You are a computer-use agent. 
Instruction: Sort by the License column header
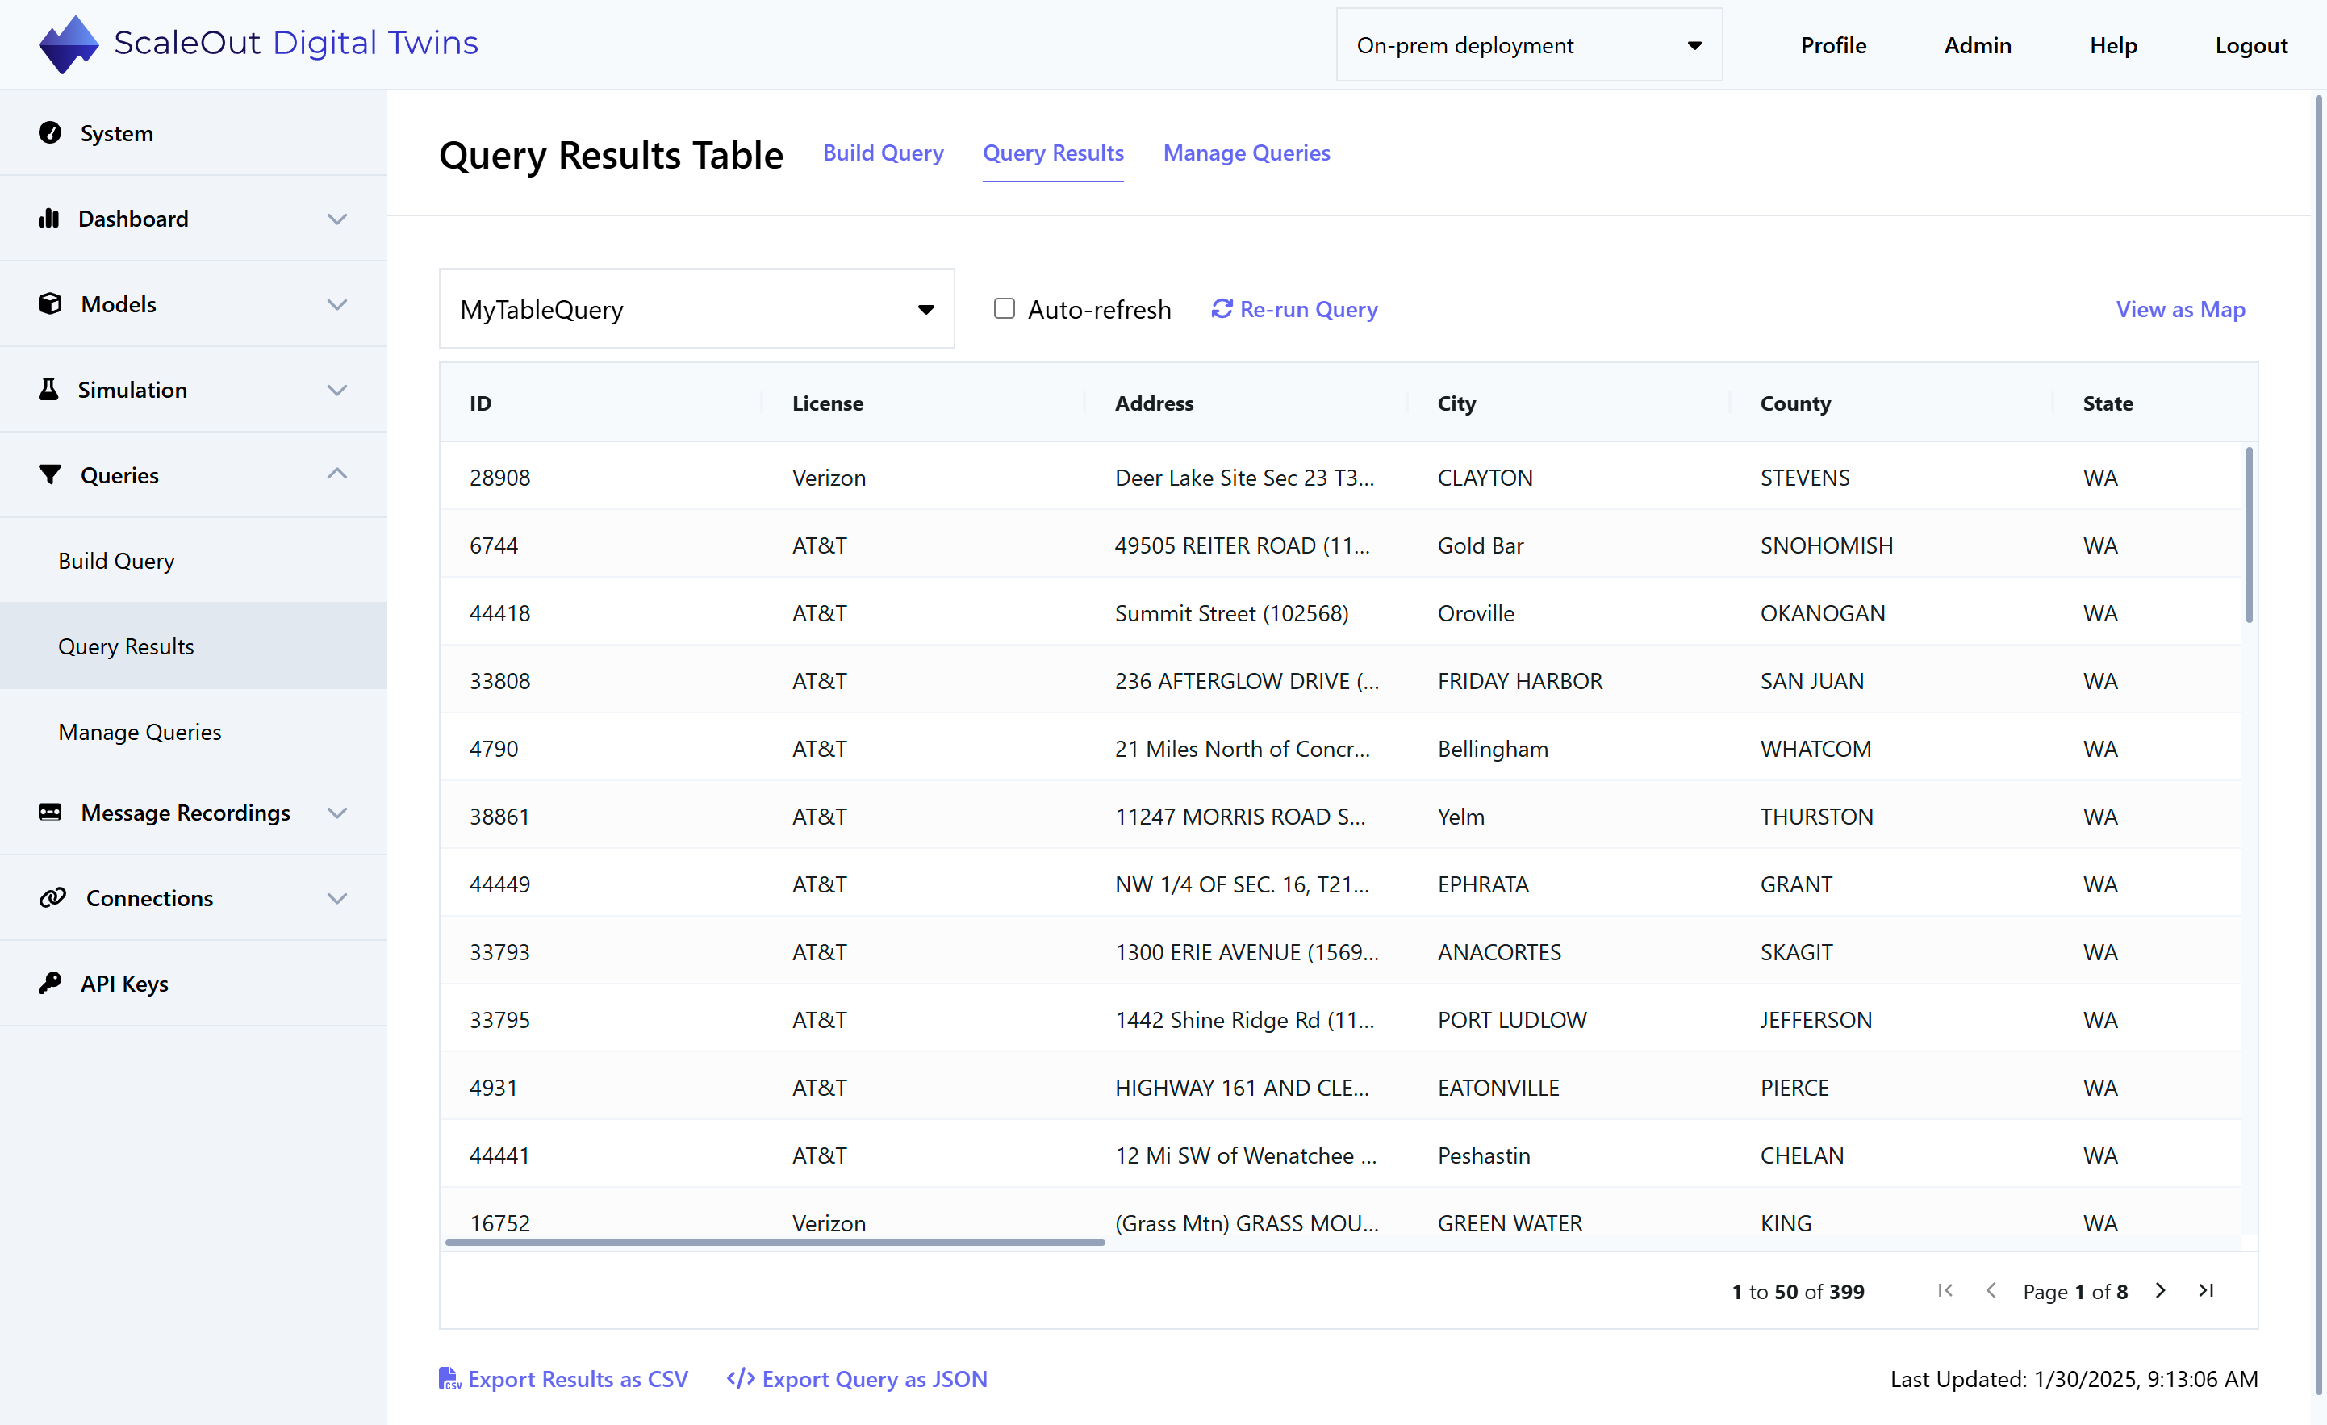coord(827,403)
